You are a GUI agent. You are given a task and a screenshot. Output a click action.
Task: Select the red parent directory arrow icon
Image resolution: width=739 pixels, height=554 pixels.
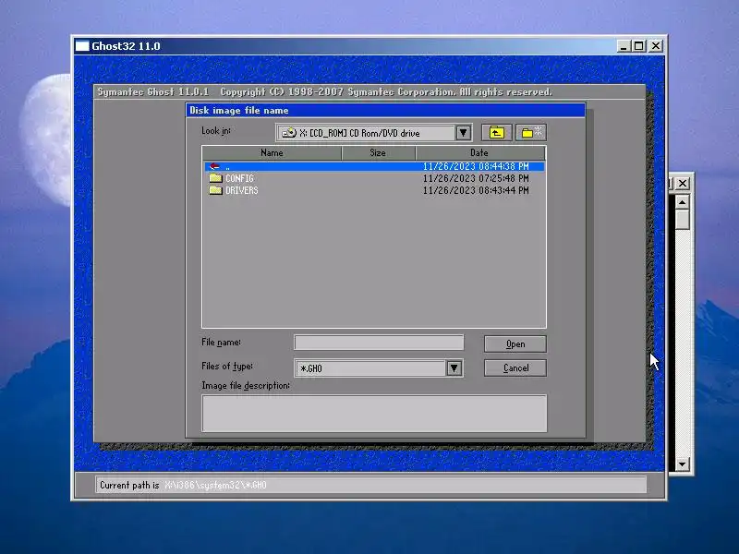214,166
